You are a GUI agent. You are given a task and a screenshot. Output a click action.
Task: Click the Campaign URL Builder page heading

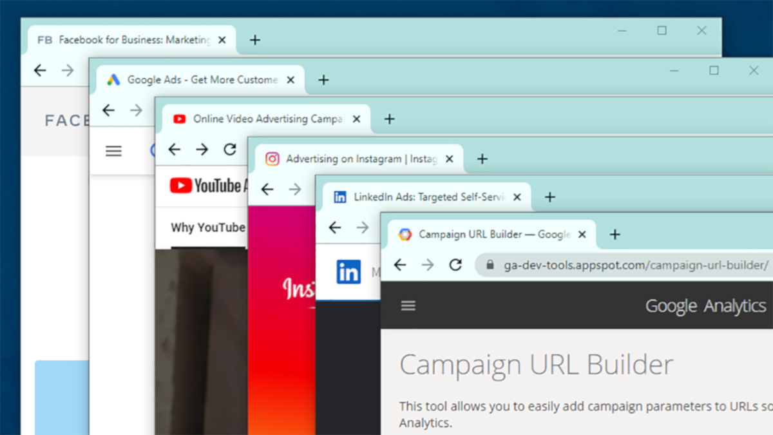point(536,365)
